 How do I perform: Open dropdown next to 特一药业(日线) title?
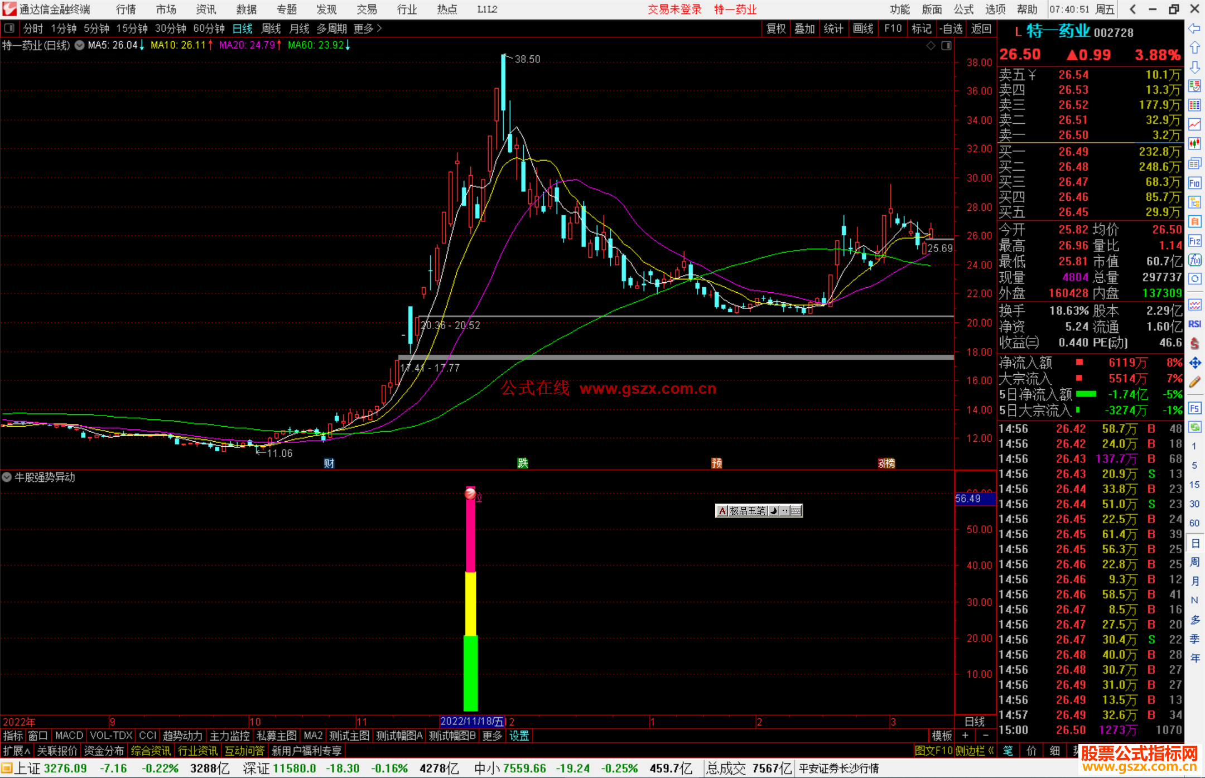coord(80,45)
